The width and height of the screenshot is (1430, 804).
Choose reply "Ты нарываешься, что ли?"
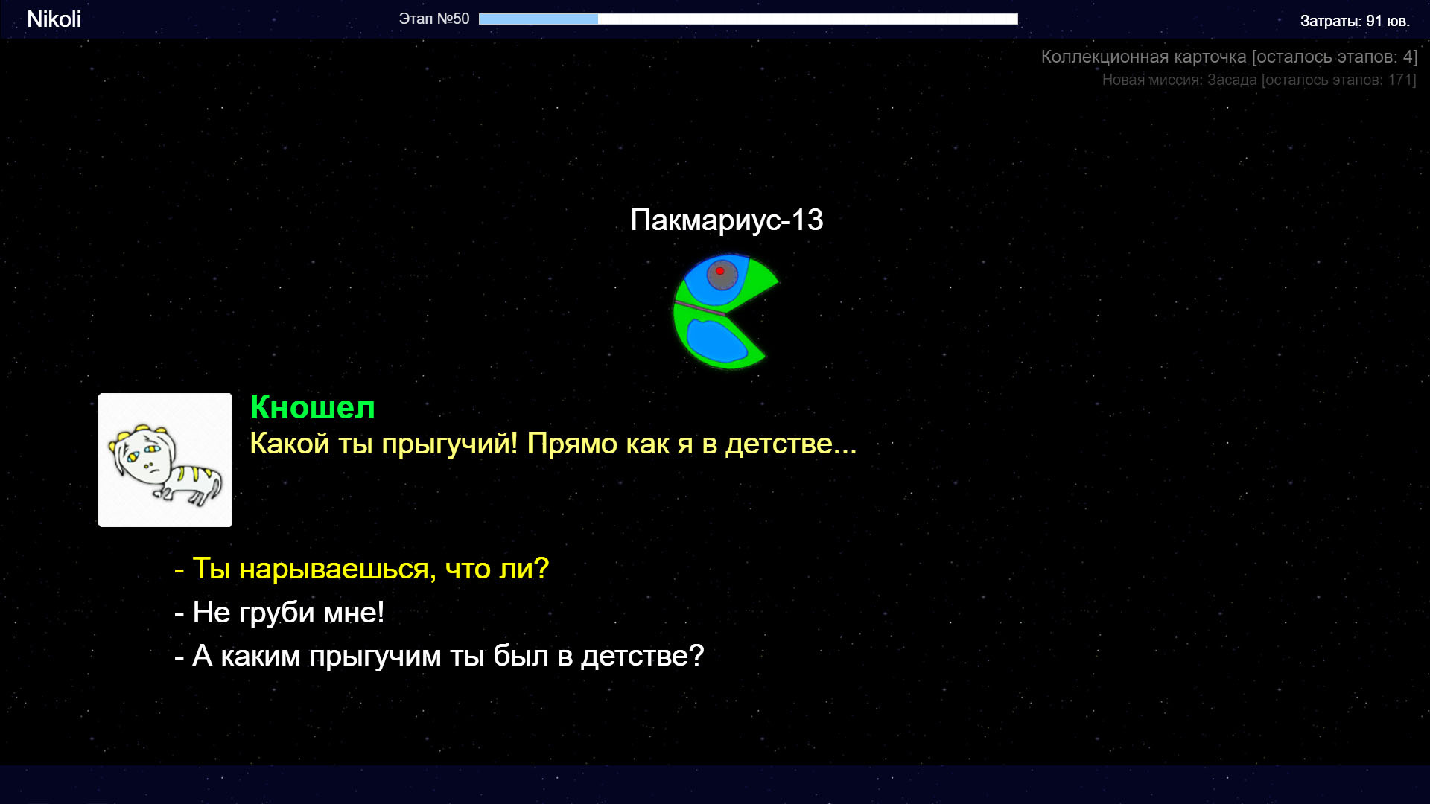(x=361, y=569)
